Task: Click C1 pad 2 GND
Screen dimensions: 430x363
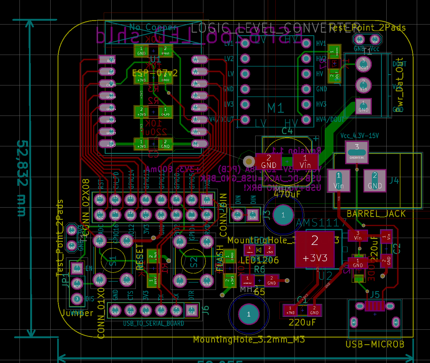Action: tap(314, 311)
